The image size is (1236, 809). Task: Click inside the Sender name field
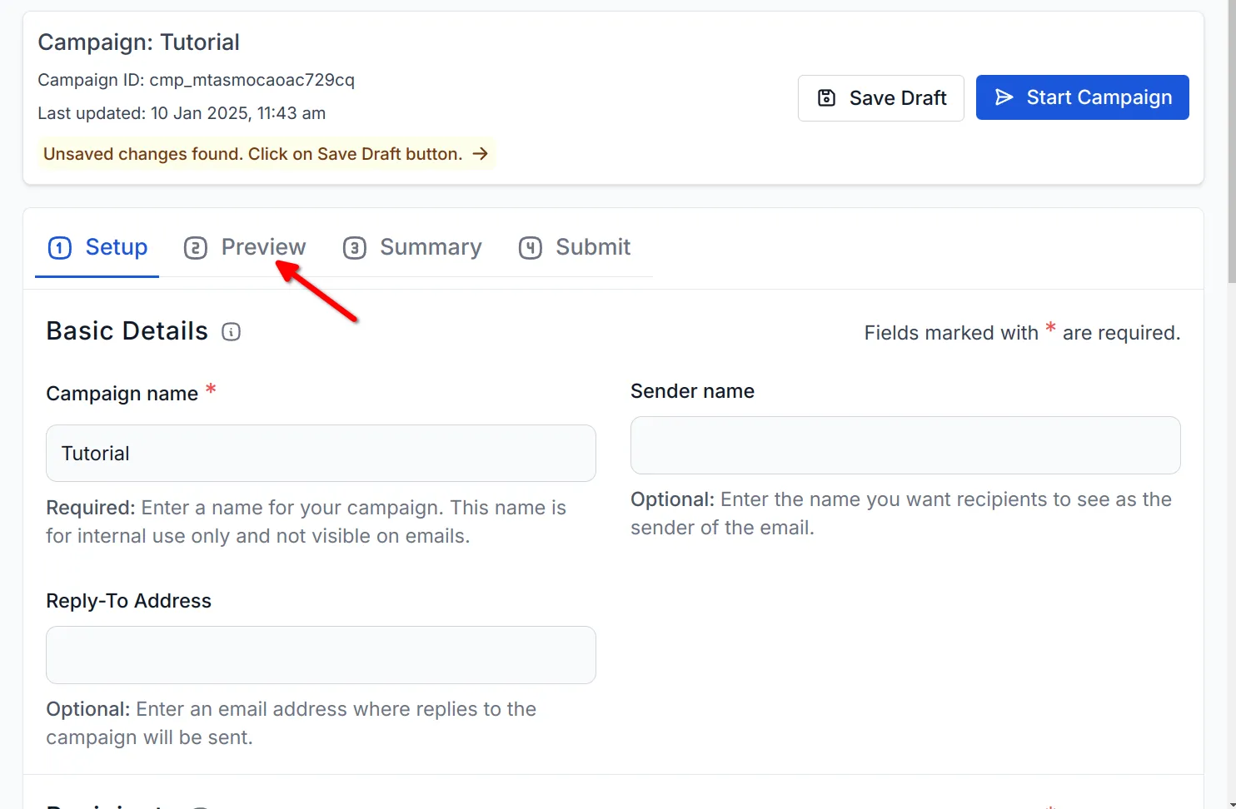pyautogui.click(x=905, y=445)
